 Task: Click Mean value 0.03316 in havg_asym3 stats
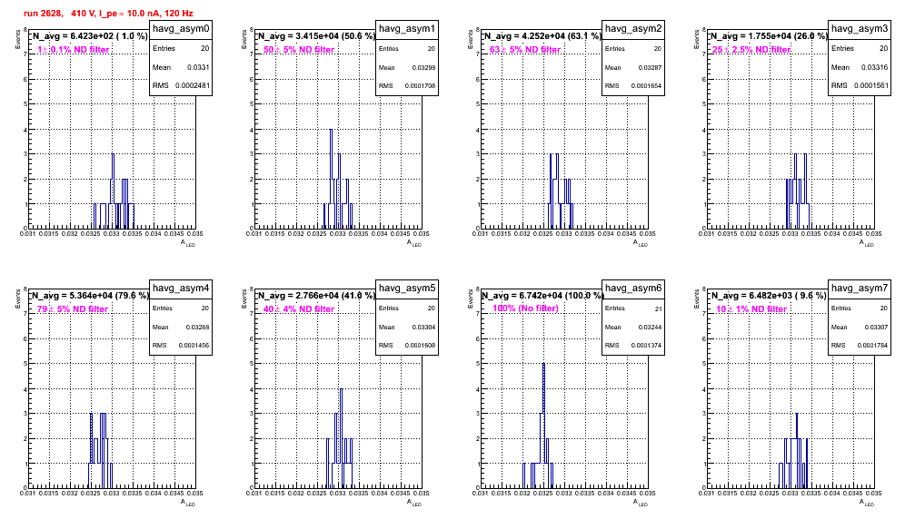click(874, 67)
